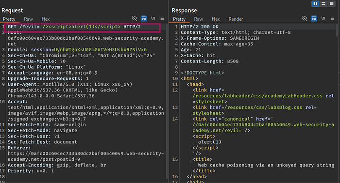Viewport: 340px width, 183px height.
Task: Switch to Response Raw tab
Action: click(198, 19)
